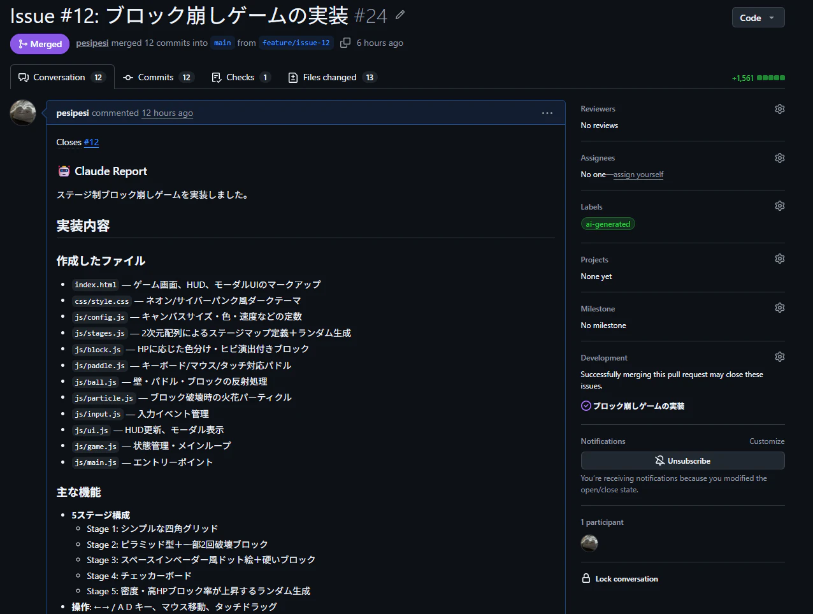The height and width of the screenshot is (614, 813).
Task: Click the js/paddle.js file name
Action: (100, 366)
